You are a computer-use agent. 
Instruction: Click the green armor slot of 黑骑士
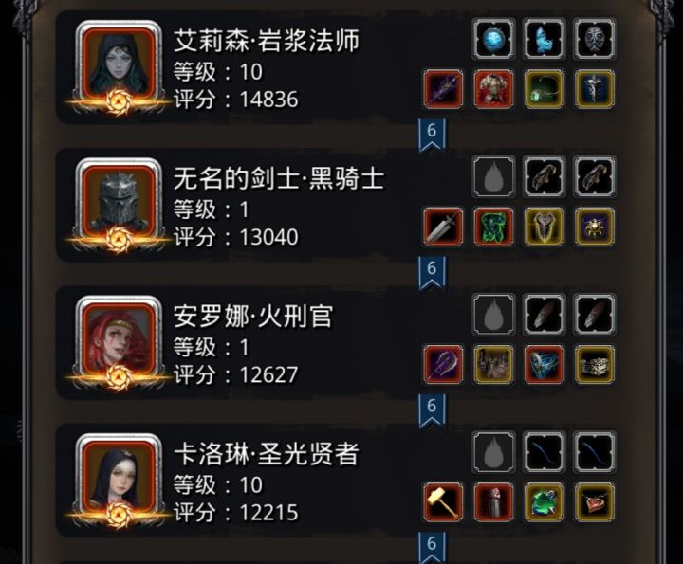pos(493,227)
